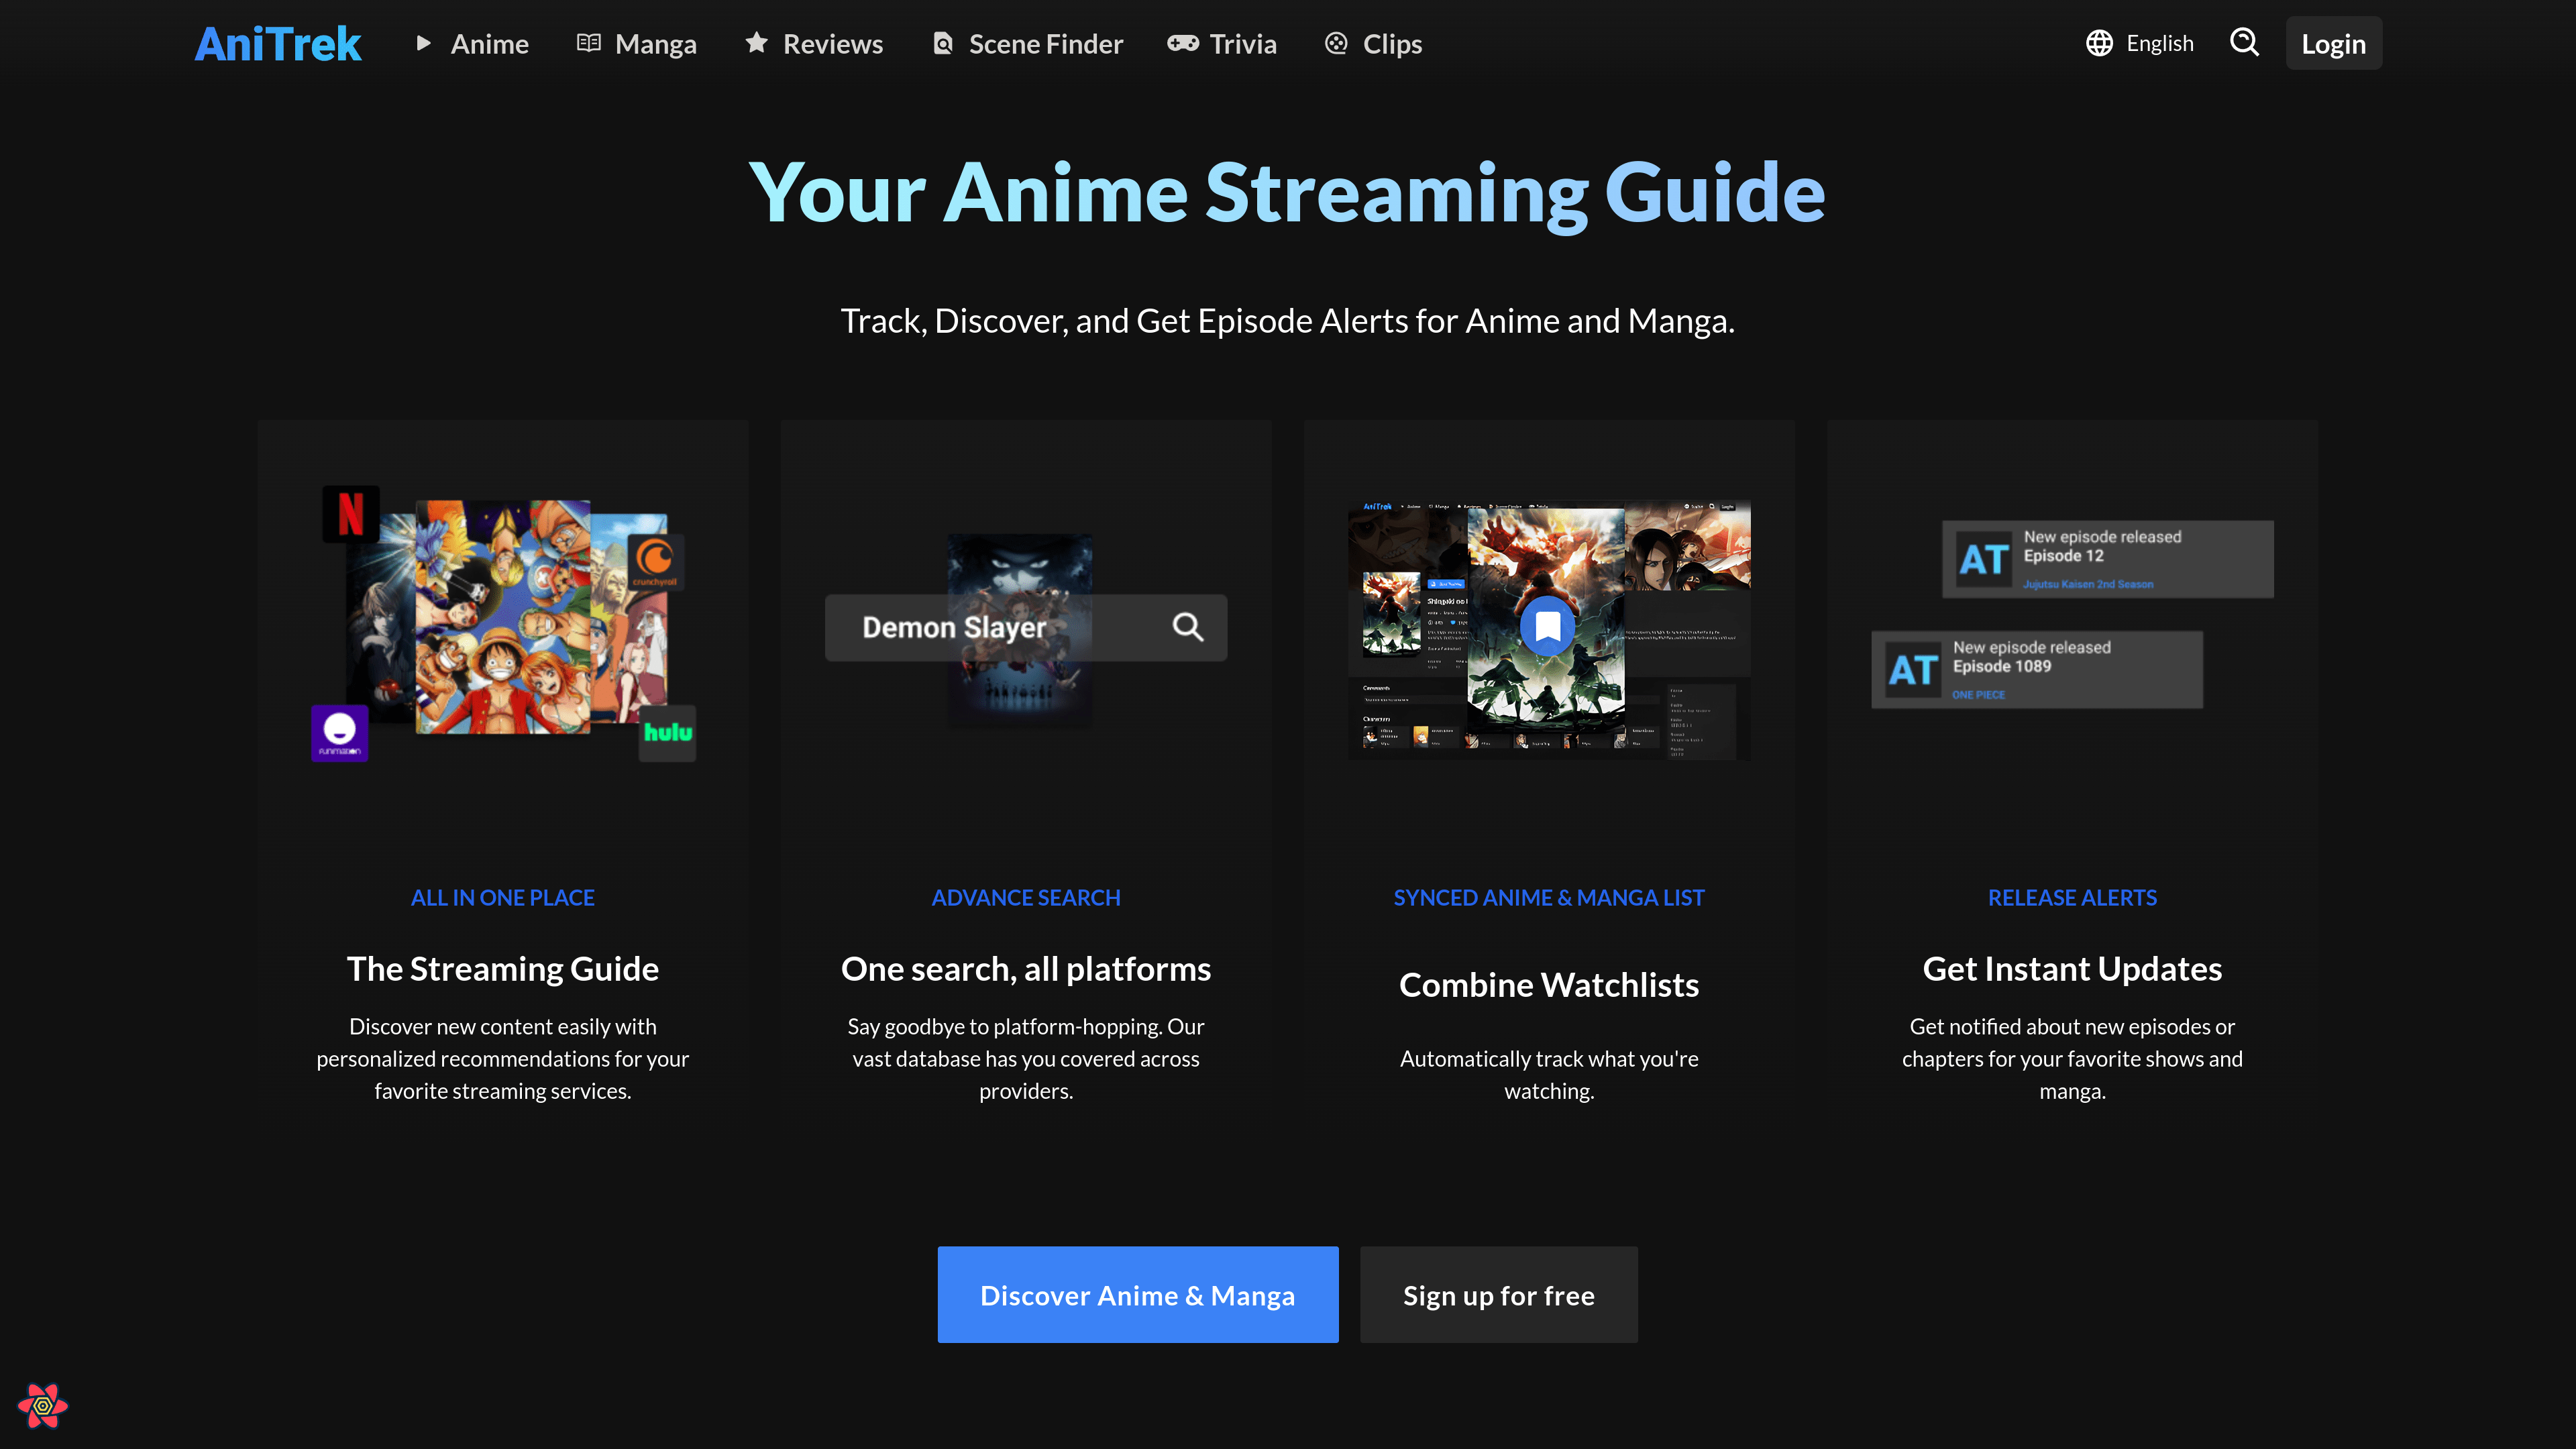This screenshot has height=1449, width=2576.
Task: Click the React logo in the bottom corner
Action: (42, 1407)
